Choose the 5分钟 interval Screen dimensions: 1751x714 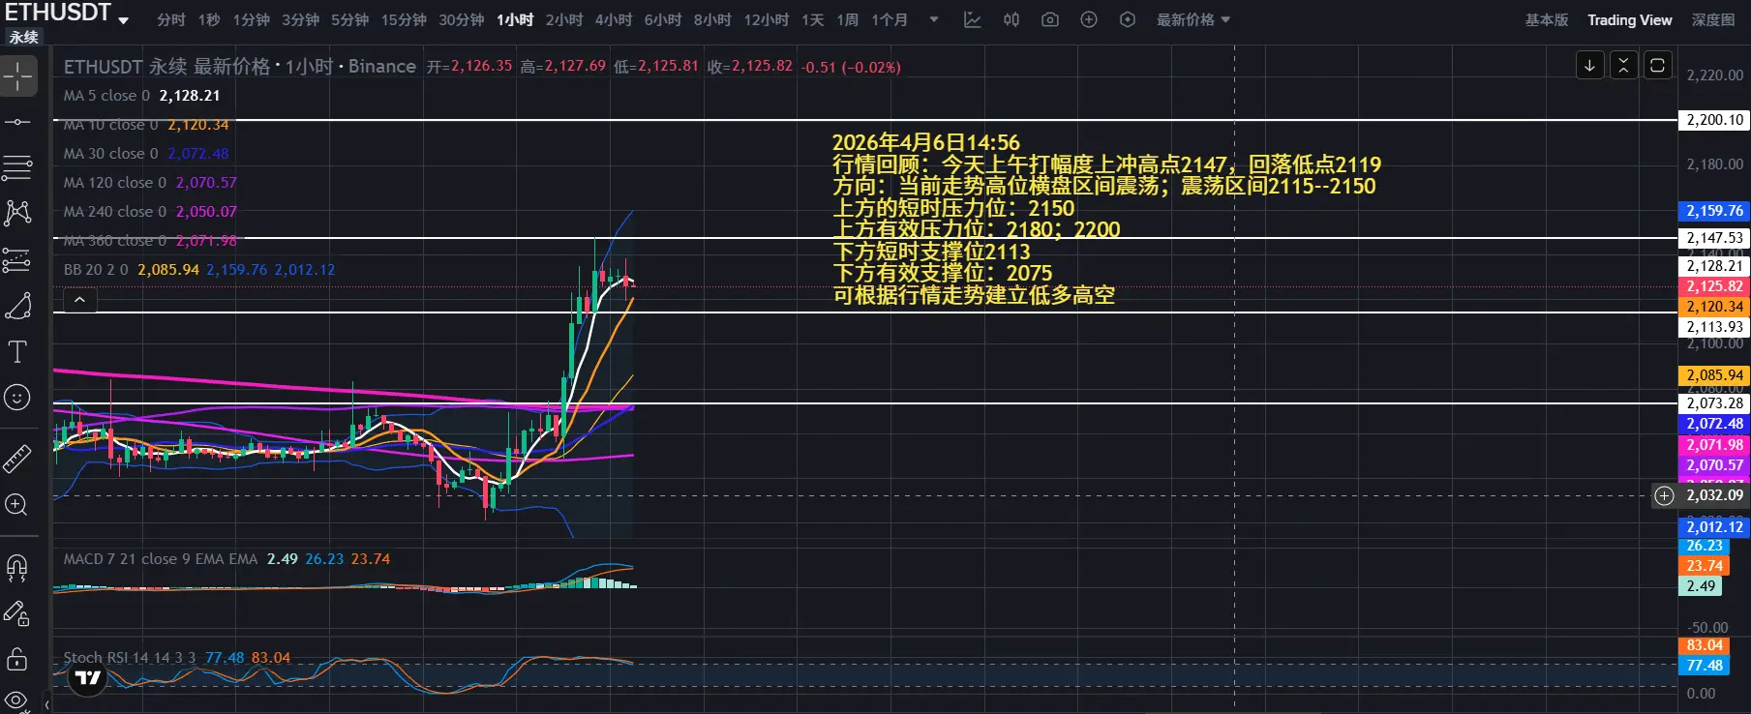349,19
